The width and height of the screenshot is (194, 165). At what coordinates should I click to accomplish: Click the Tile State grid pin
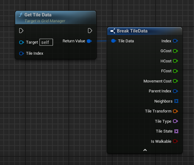click(x=176, y=131)
